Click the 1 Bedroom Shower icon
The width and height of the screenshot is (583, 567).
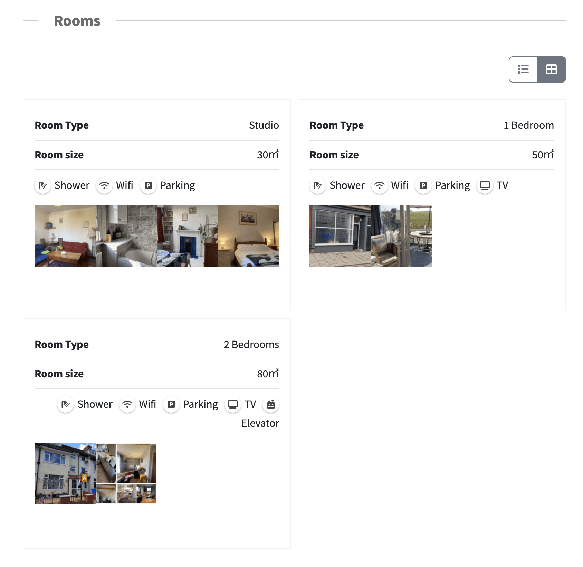click(318, 186)
